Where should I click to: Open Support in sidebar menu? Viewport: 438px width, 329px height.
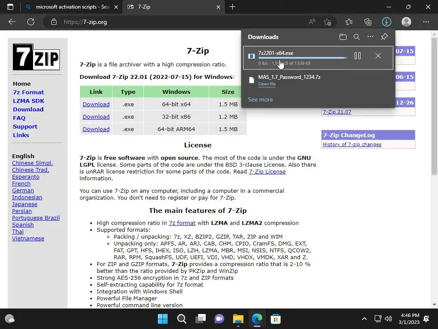(25, 126)
